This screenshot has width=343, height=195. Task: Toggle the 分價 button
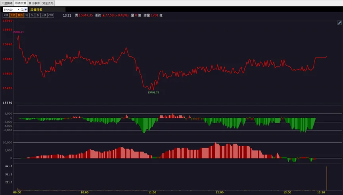pos(44,15)
